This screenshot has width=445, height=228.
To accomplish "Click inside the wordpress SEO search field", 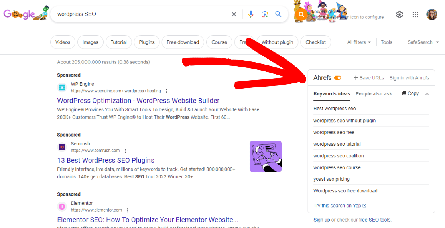I will pos(142,14).
